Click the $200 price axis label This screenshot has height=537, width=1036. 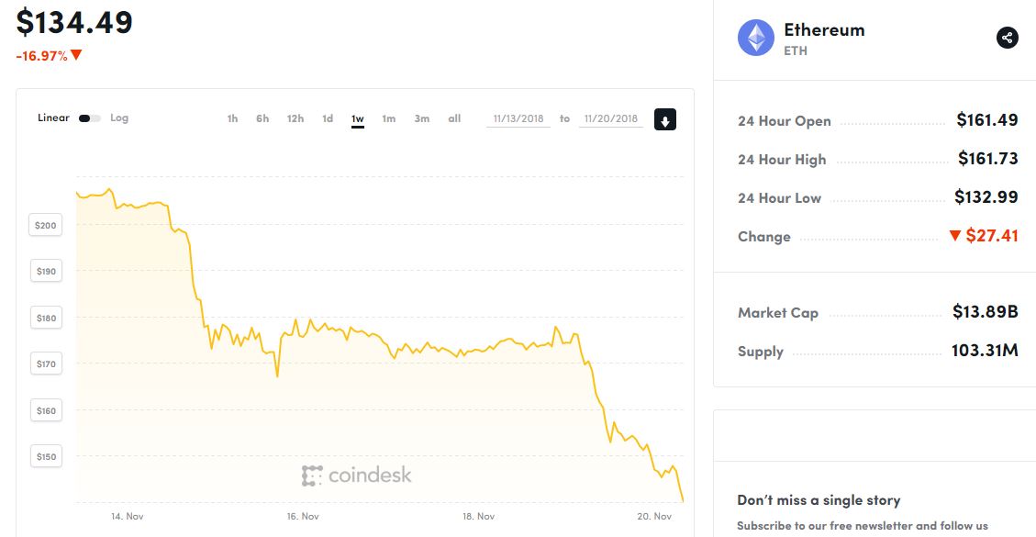[46, 225]
